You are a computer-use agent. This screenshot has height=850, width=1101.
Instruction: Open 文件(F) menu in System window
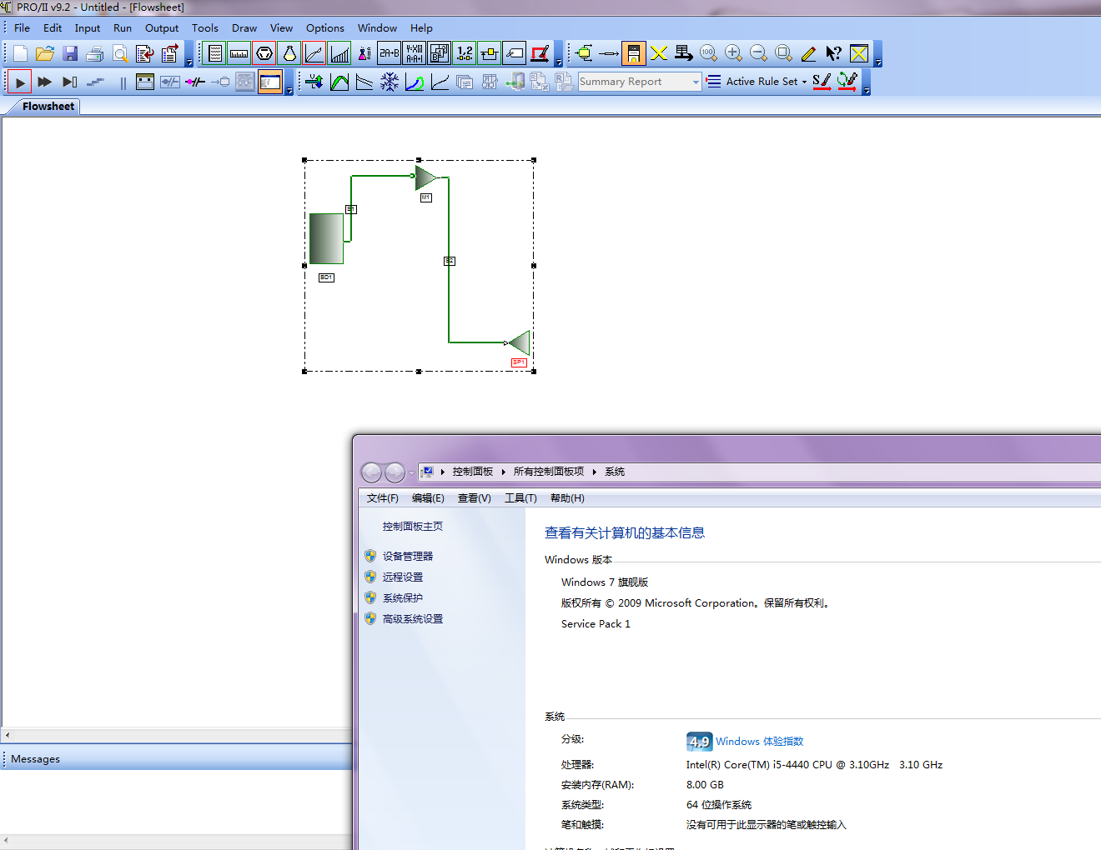383,497
